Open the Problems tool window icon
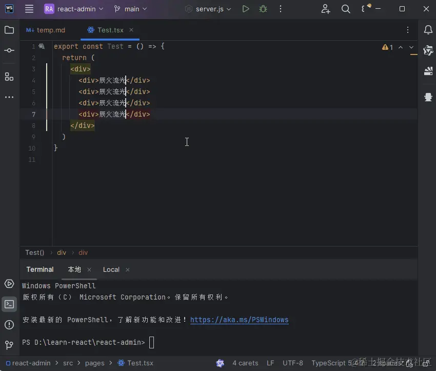The image size is (436, 371). click(x=9, y=324)
